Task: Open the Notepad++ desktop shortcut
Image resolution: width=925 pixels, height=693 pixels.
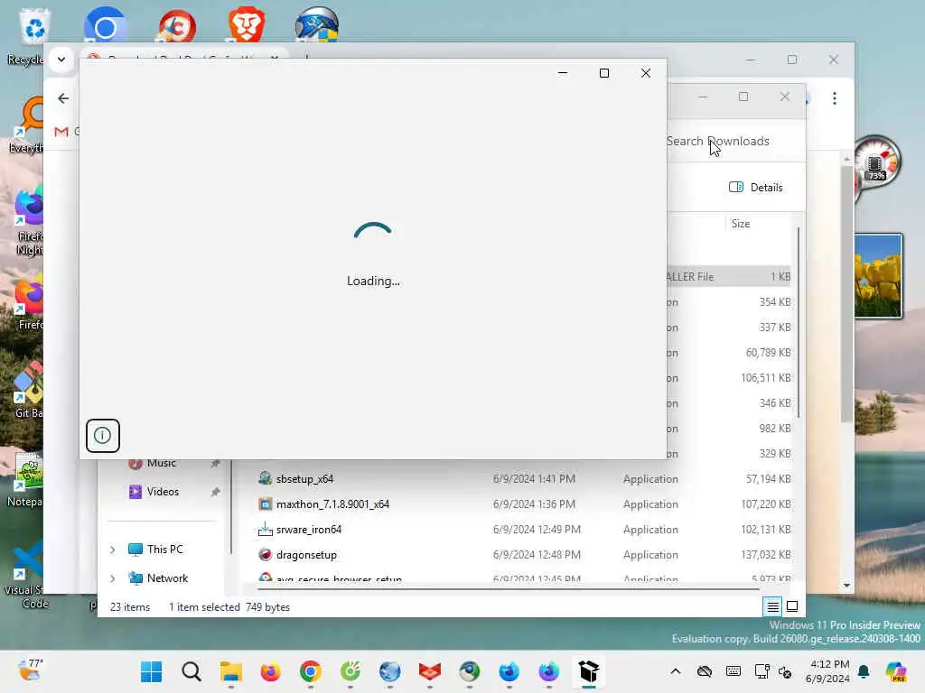Action: (24, 478)
